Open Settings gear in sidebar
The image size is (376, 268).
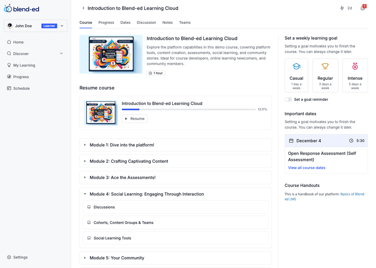21,257
